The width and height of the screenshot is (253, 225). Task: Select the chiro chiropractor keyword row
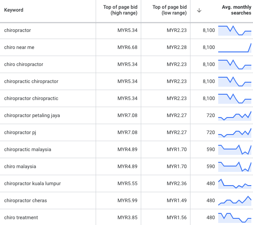(x=24, y=64)
